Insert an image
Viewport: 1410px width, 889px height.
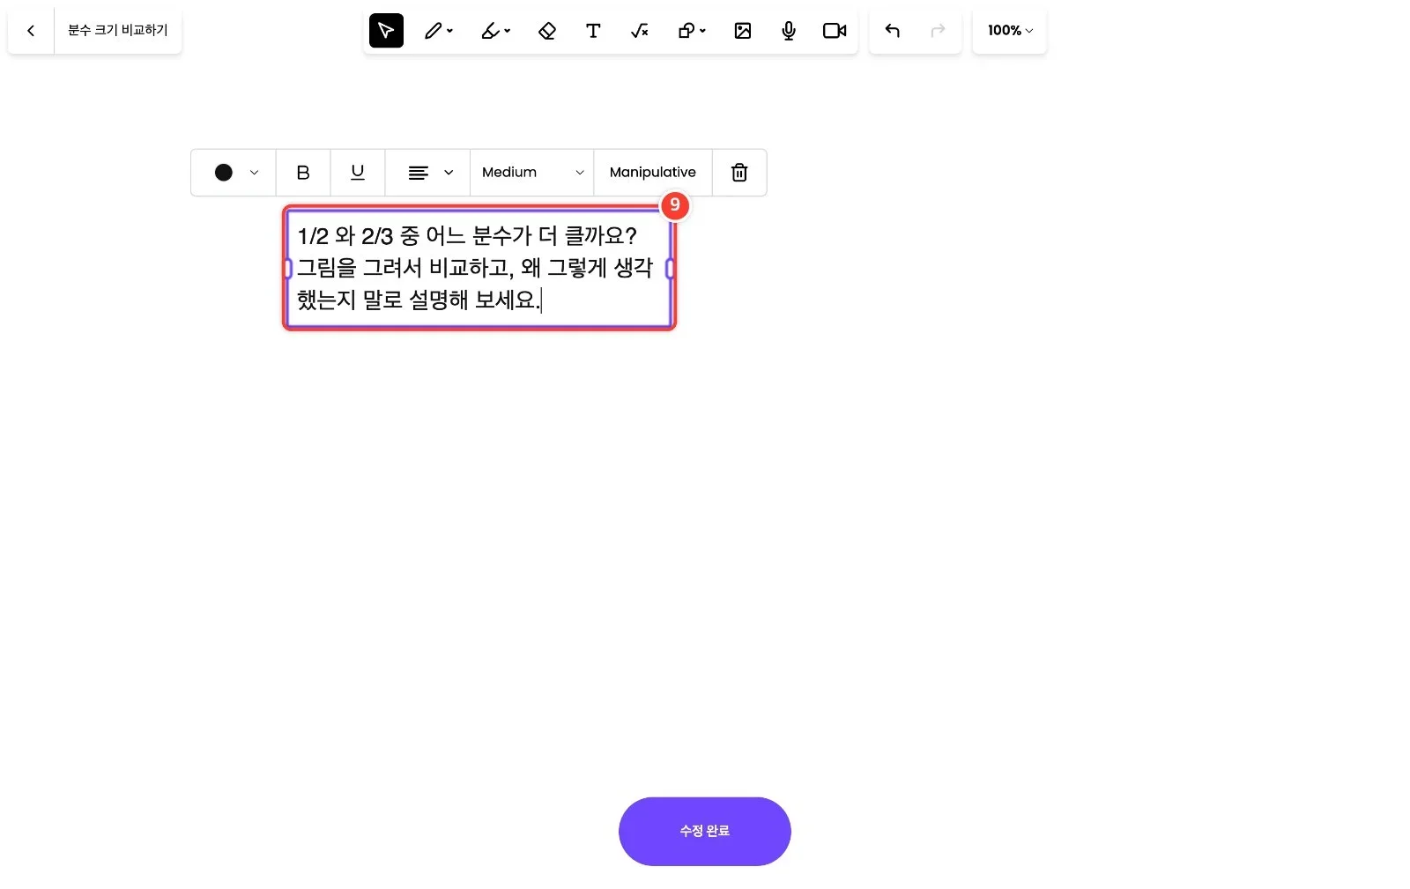[x=743, y=31]
